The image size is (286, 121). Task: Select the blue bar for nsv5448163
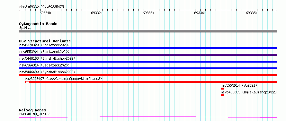coord(148,62)
